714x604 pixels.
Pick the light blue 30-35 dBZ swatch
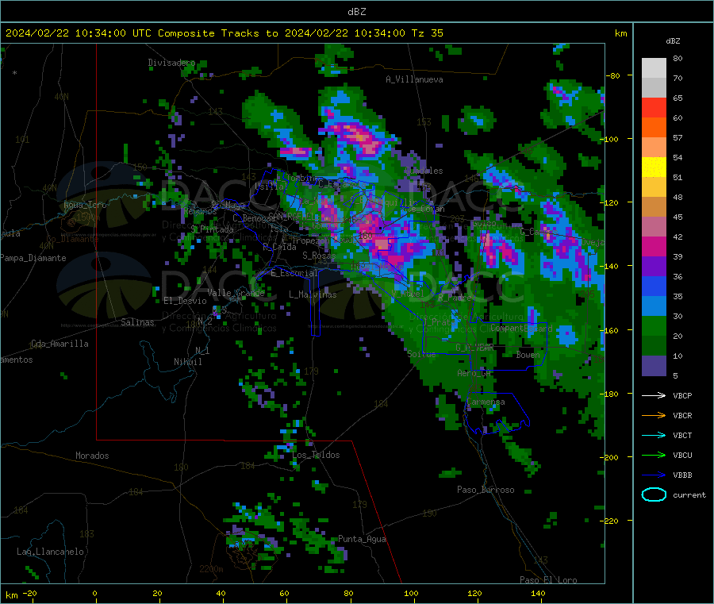point(654,306)
